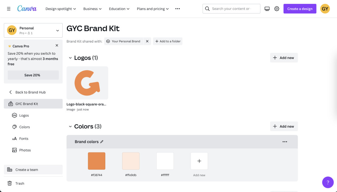Click the Colors palette icon in sidebar
The height and width of the screenshot is (192, 337).
pos(14,127)
